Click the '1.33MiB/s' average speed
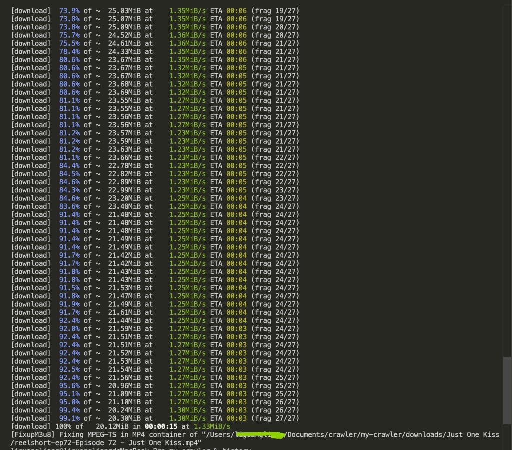 212,427
